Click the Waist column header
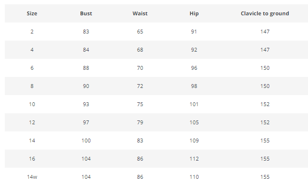Screen dimensions: 308x184 140,13
